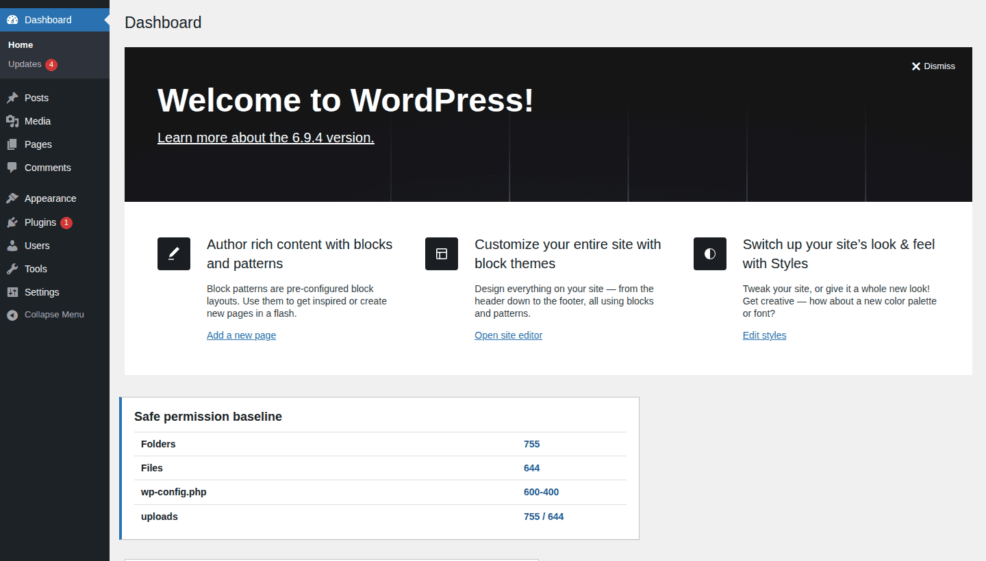Click the red Plugins count badge showing 1
Screen dimensions: 986x561
(66, 222)
